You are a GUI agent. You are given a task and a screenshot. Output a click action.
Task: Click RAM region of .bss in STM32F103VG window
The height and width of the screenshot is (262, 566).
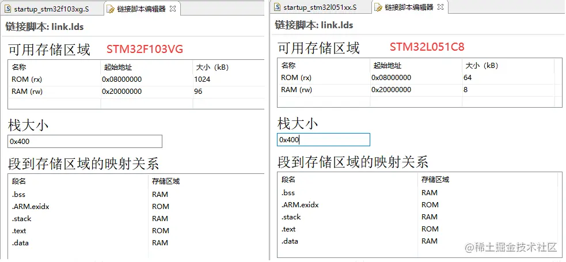pyautogui.click(x=160, y=195)
